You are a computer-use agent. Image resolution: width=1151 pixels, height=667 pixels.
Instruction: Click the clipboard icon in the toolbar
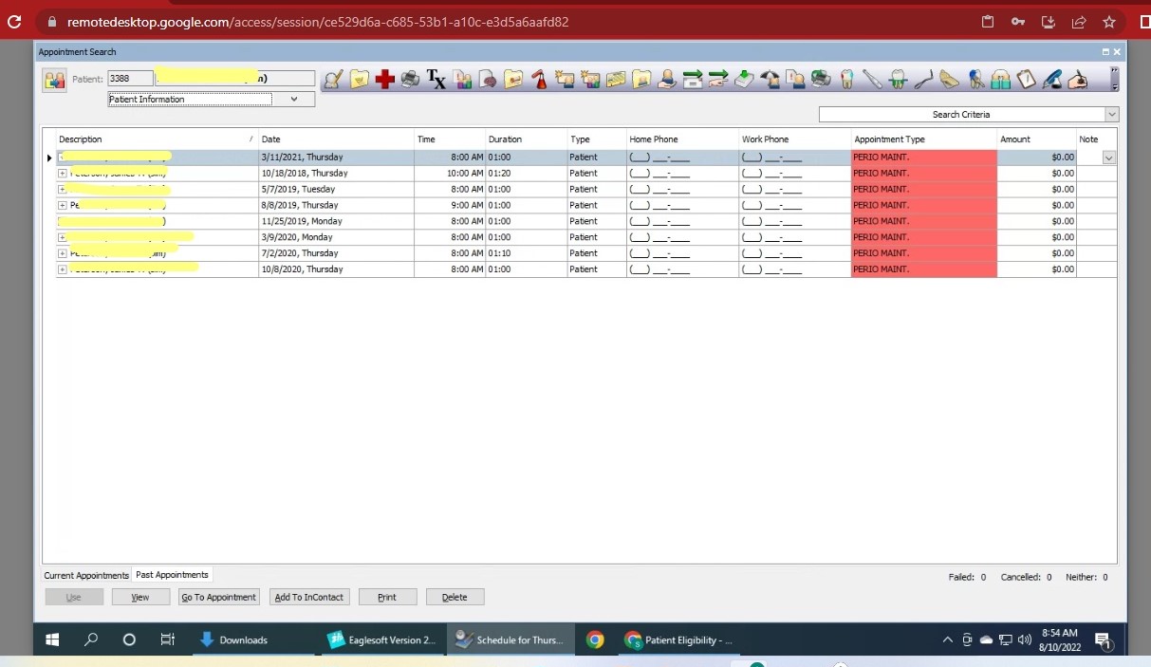1027,80
